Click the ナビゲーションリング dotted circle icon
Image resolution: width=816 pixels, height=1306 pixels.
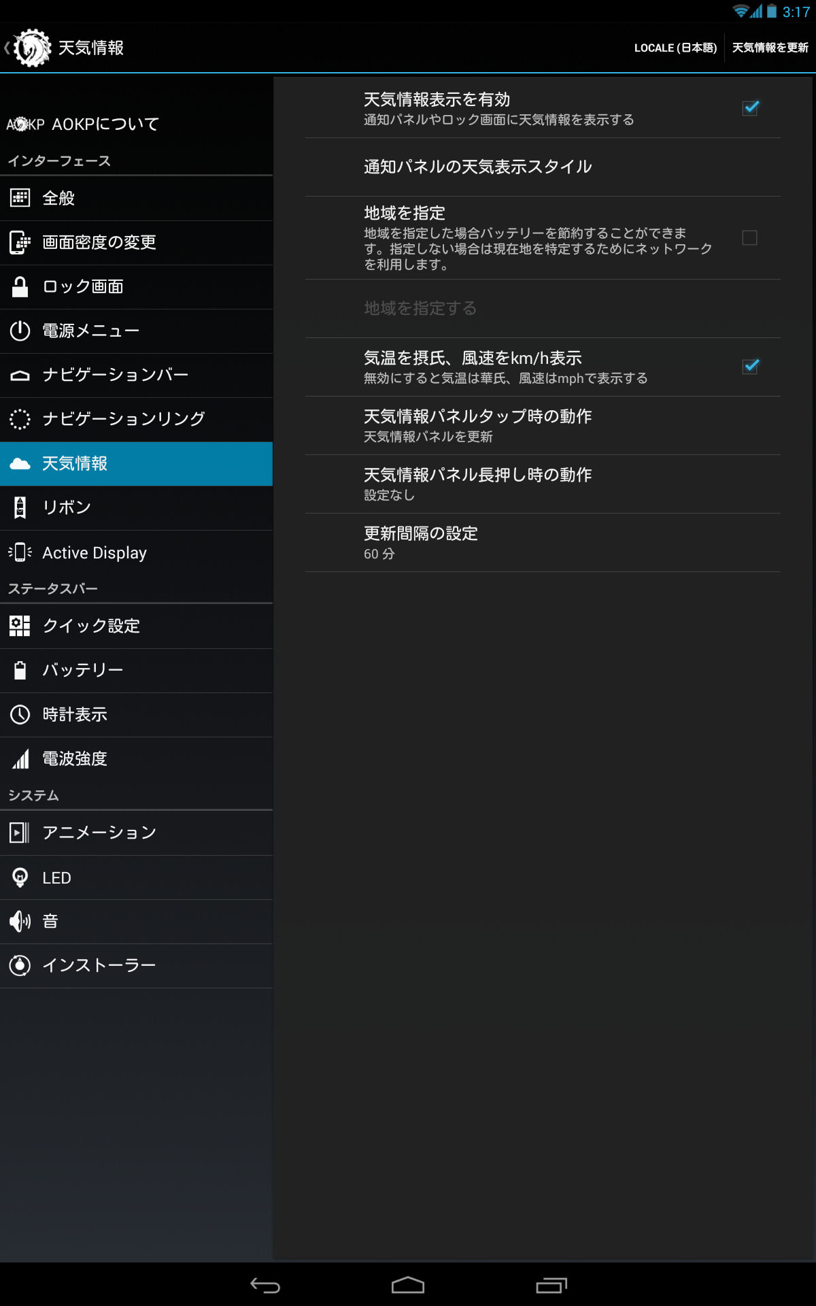[20, 419]
